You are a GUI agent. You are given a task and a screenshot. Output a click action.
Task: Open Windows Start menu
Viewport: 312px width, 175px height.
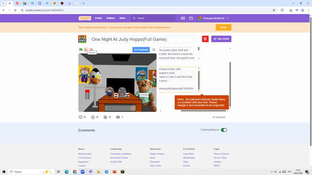3,172
